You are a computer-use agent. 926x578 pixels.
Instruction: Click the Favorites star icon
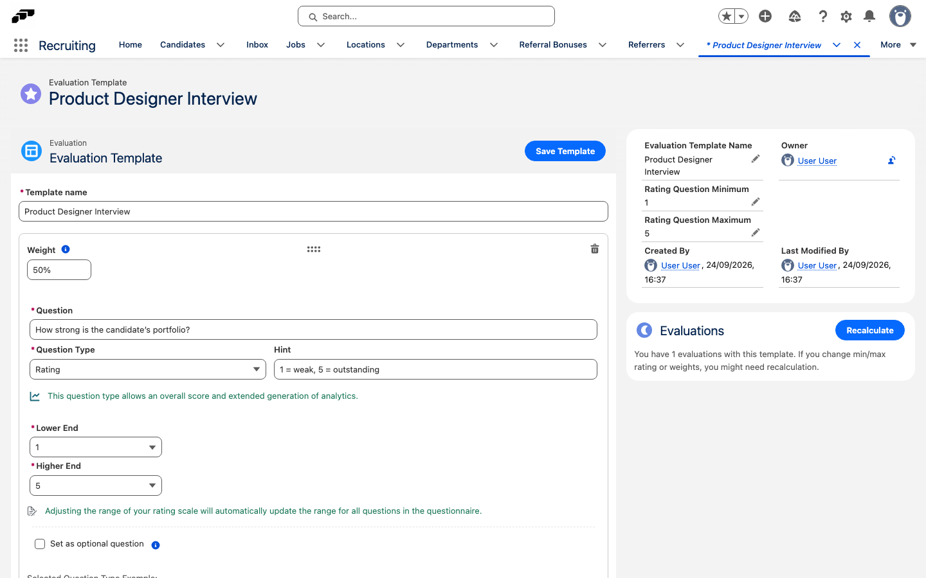726,16
